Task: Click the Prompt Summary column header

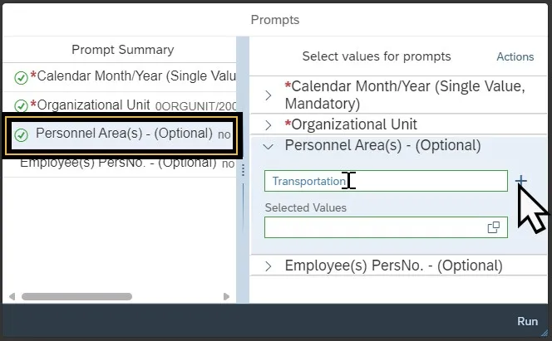Action: tap(122, 50)
